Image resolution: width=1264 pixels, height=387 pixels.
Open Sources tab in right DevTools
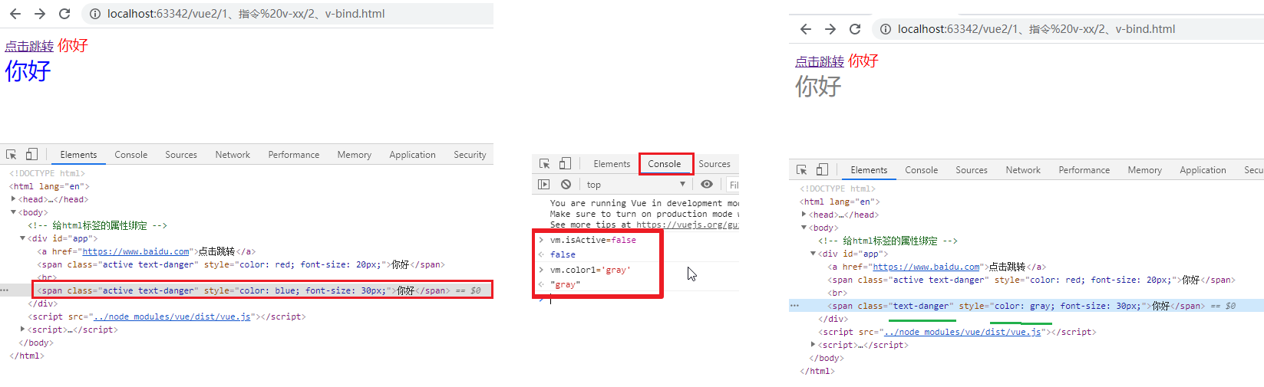point(972,170)
